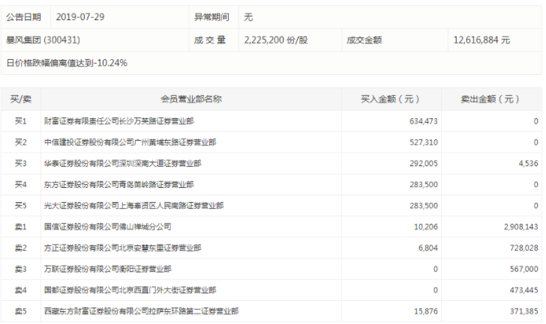Select 方正证券北京安慧东里营业部 name
This screenshot has width=546, height=324.
tap(122, 248)
